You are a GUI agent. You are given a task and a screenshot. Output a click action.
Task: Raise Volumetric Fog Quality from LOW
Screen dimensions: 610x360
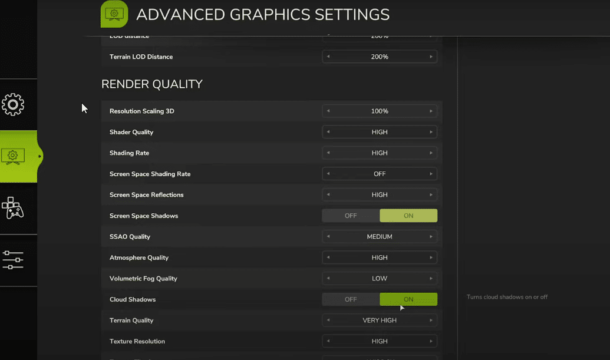(431, 279)
